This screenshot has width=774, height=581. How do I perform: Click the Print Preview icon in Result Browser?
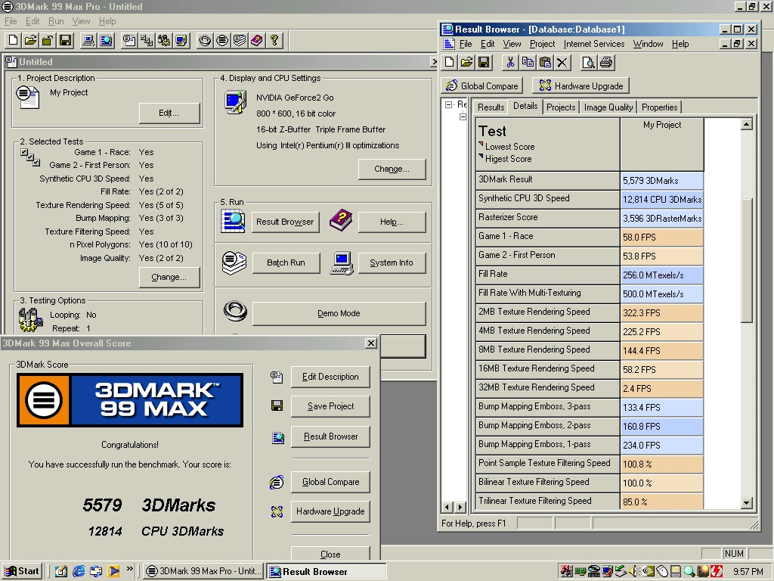click(588, 62)
